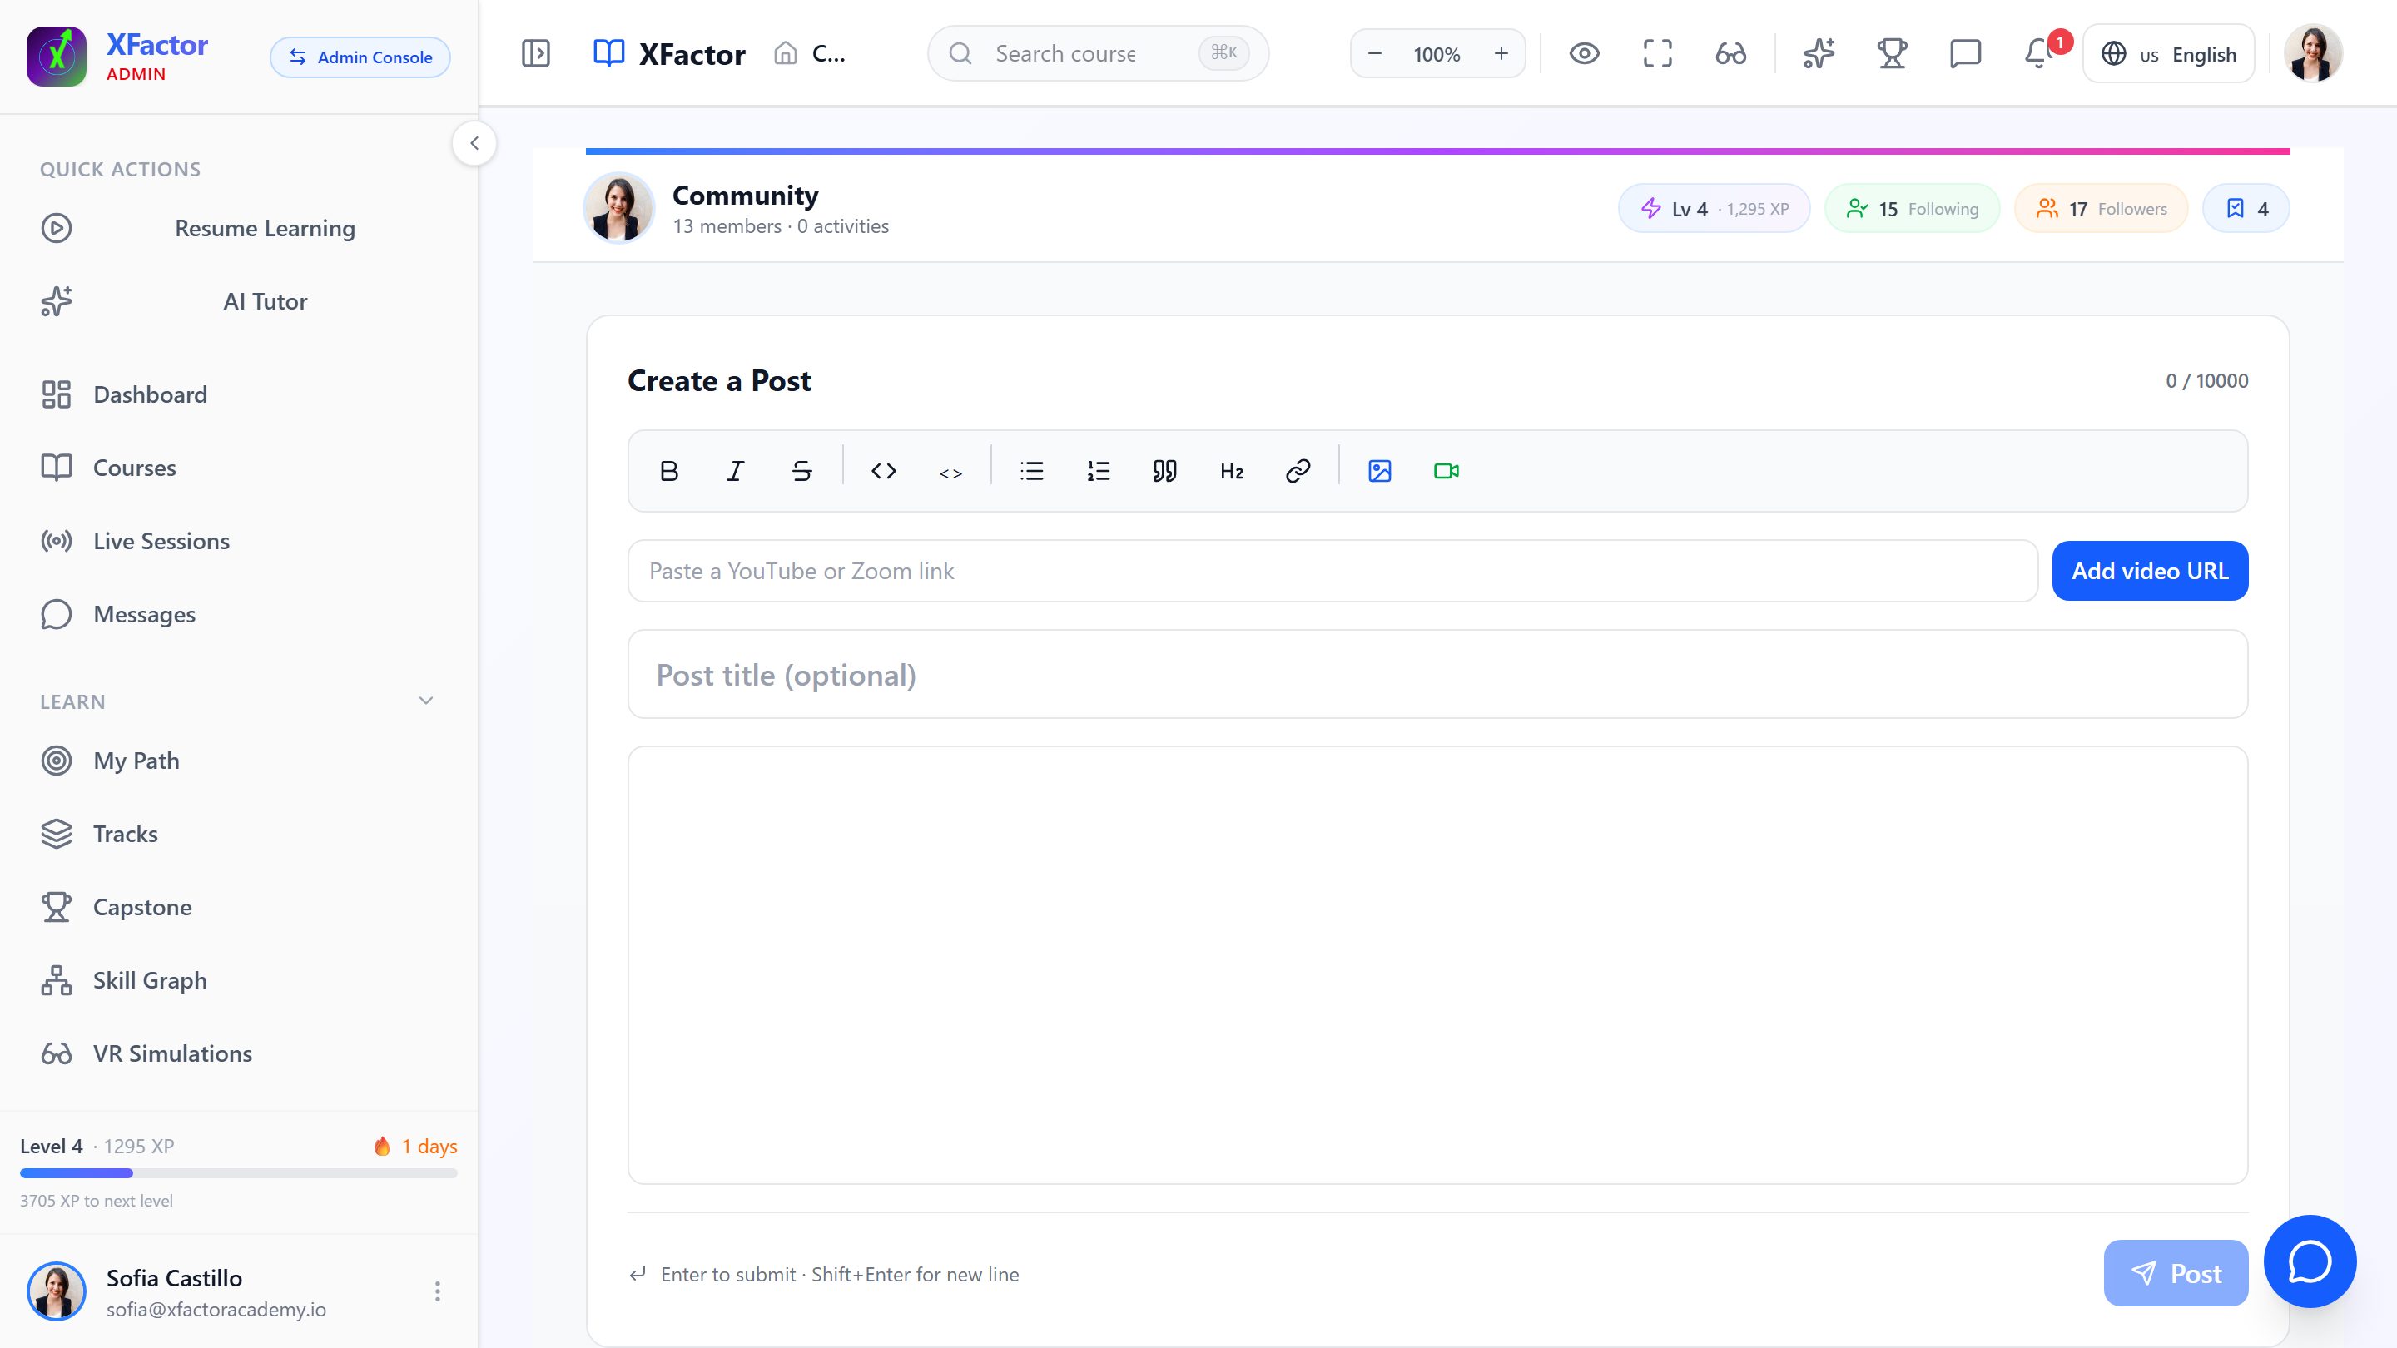This screenshot has height=1348, width=2397.
Task: Apply inline code formatting
Action: [x=950, y=472]
